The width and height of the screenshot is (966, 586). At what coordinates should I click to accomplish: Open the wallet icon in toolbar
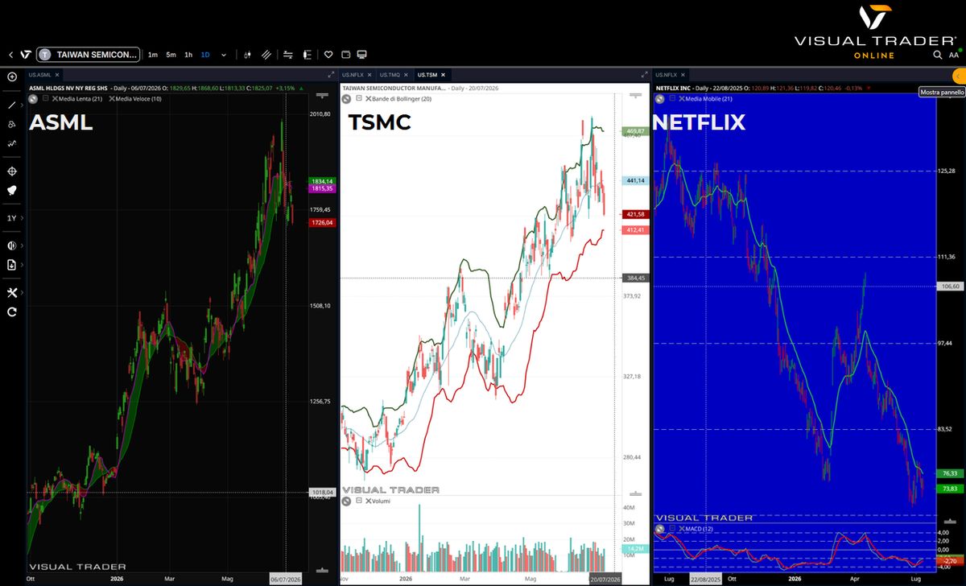tap(345, 55)
